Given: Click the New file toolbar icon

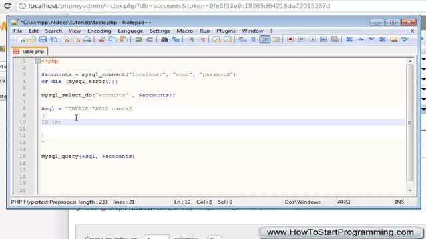Looking at the screenshot, I should (21, 40).
